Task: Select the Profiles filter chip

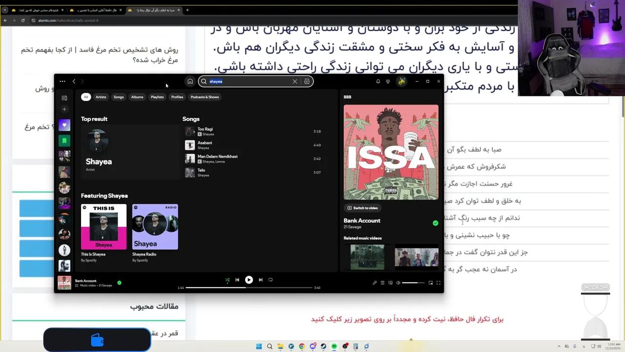Action: pyautogui.click(x=177, y=97)
